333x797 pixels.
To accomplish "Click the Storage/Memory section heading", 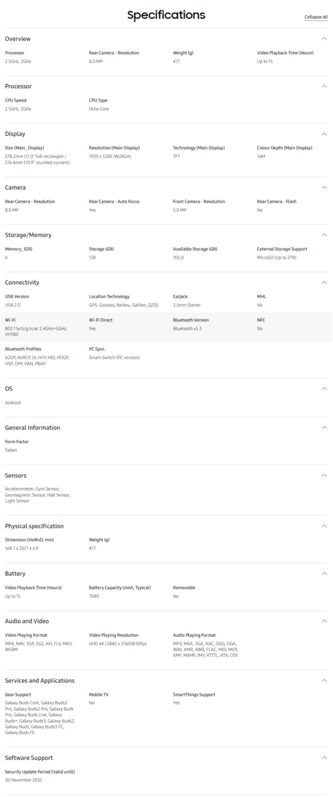I will 28,235.
